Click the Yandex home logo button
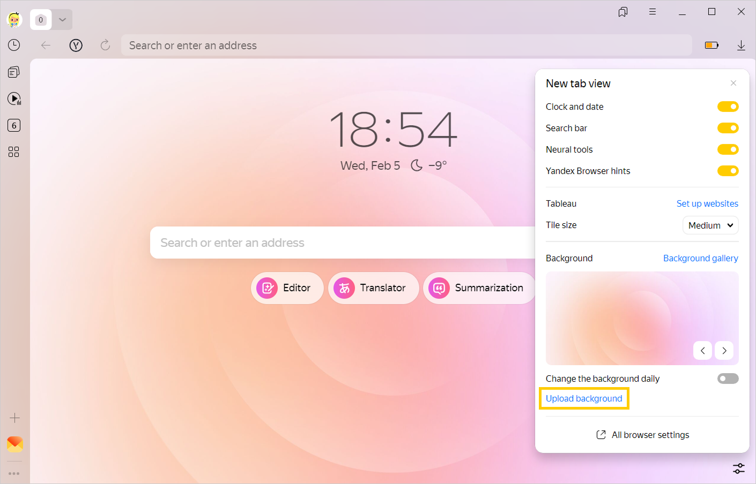 (x=76, y=46)
